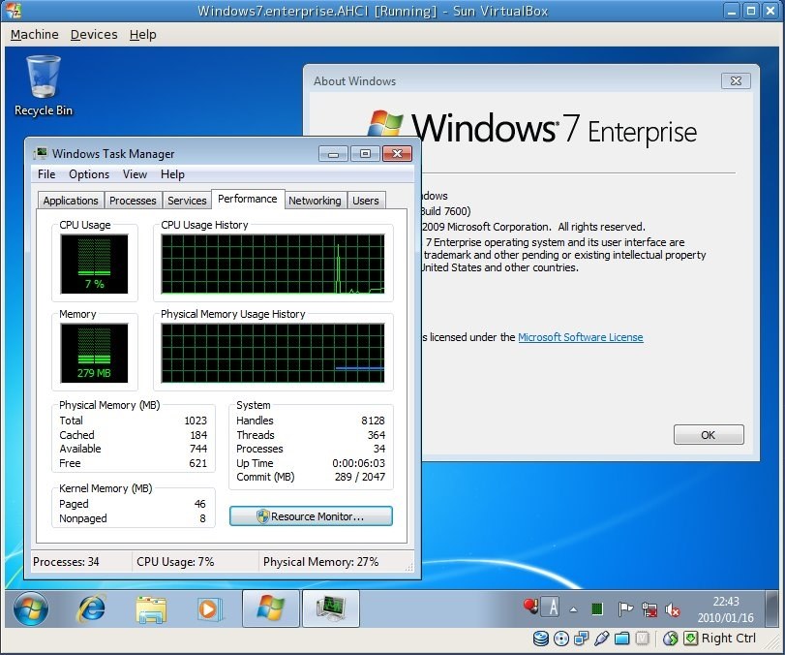
Task: Select the Performance tab
Action: click(248, 199)
